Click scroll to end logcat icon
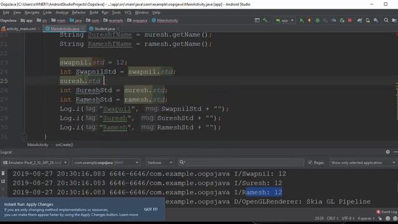Image resolution: width=398 pixels, height=224 pixels. tap(3, 181)
